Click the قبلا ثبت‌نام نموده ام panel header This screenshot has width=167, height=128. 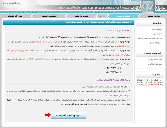tap(150, 53)
